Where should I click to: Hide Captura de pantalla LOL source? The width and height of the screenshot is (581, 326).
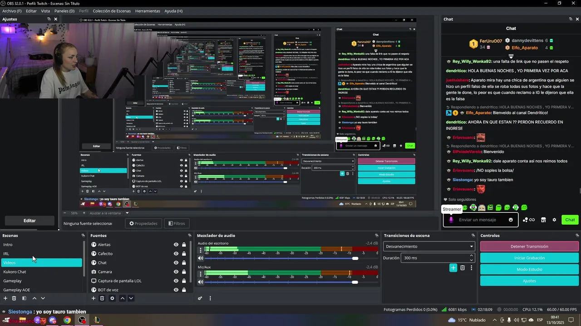pos(176,281)
